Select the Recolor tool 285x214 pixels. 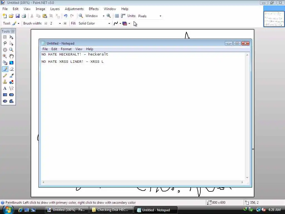(11, 82)
